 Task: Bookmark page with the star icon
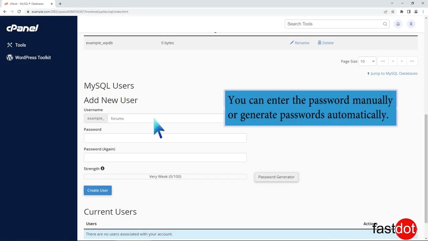tap(393, 12)
